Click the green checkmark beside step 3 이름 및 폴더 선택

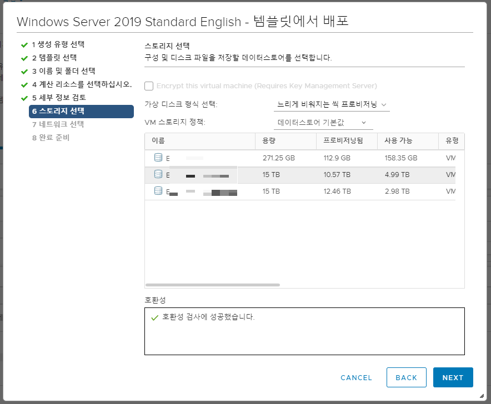tap(24, 72)
